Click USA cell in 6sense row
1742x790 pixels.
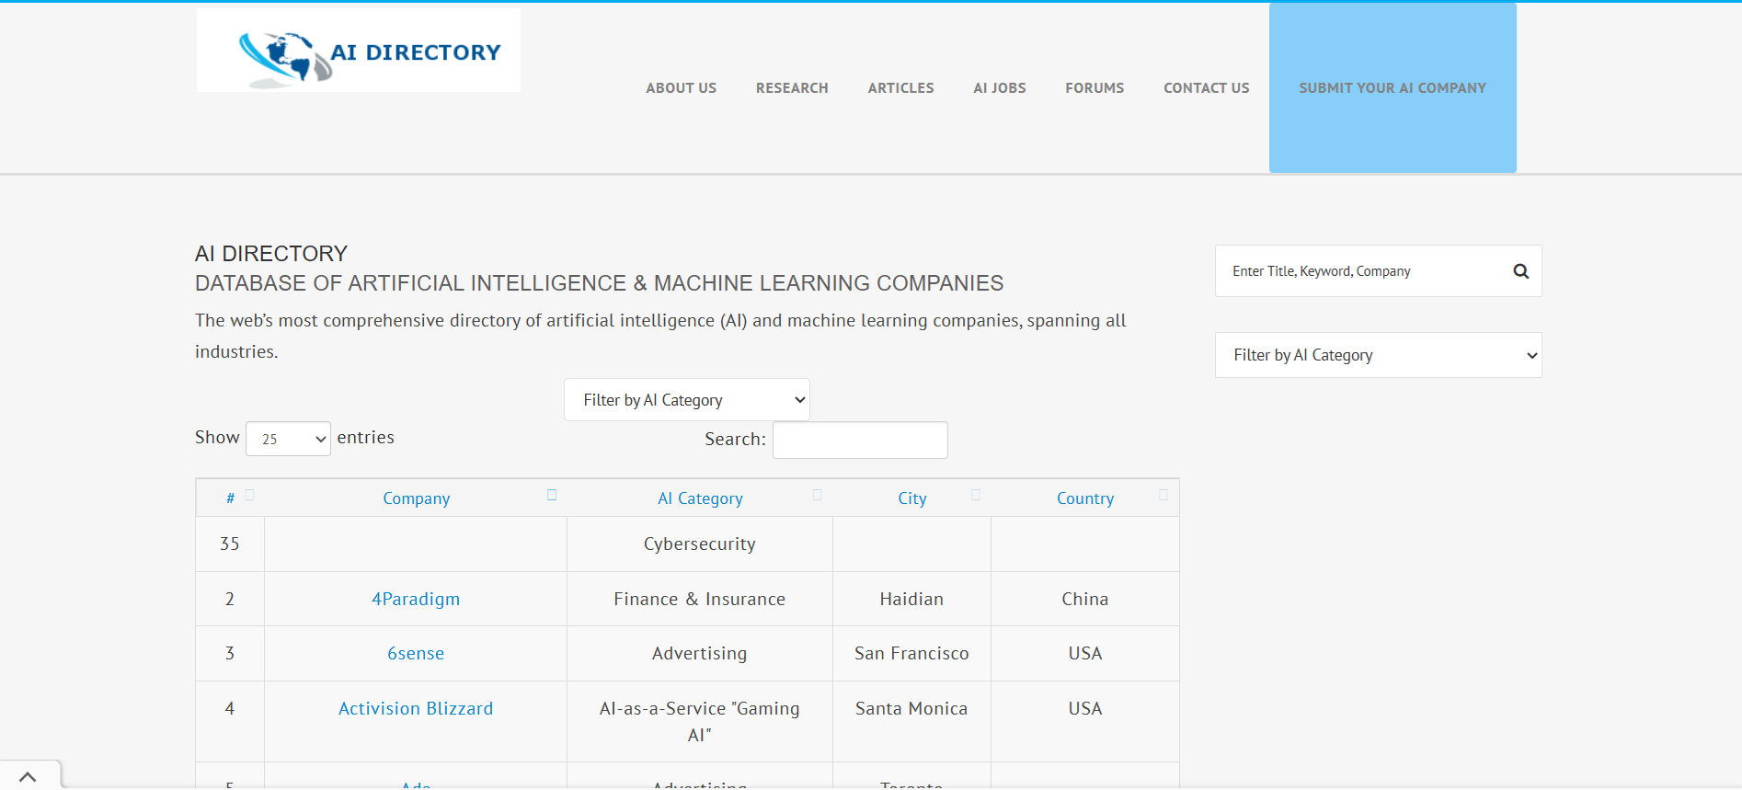(x=1085, y=653)
